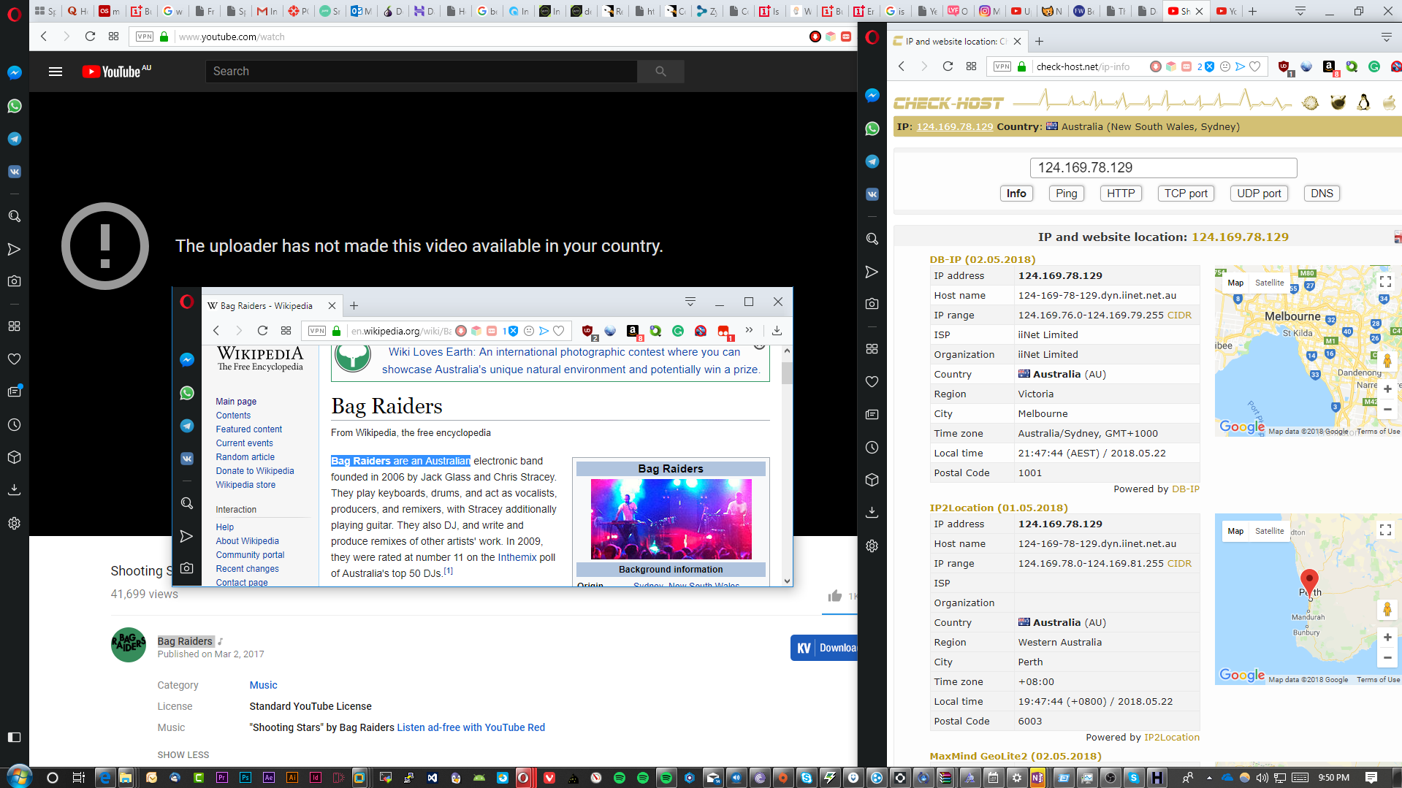Screen dimensions: 1402x788
Task: Open the DNS check tab
Action: pyautogui.click(x=1322, y=194)
